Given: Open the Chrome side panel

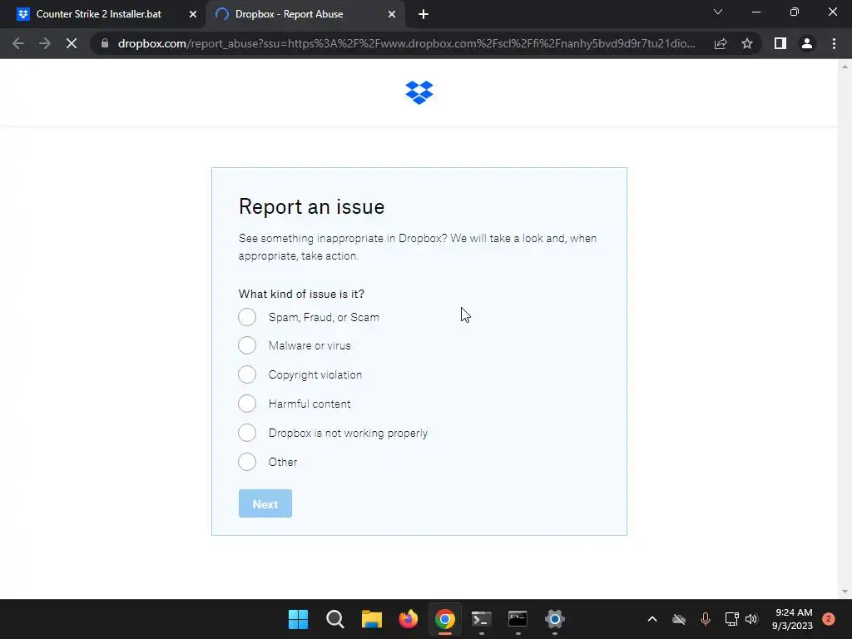Looking at the screenshot, I should pyautogui.click(x=780, y=43).
